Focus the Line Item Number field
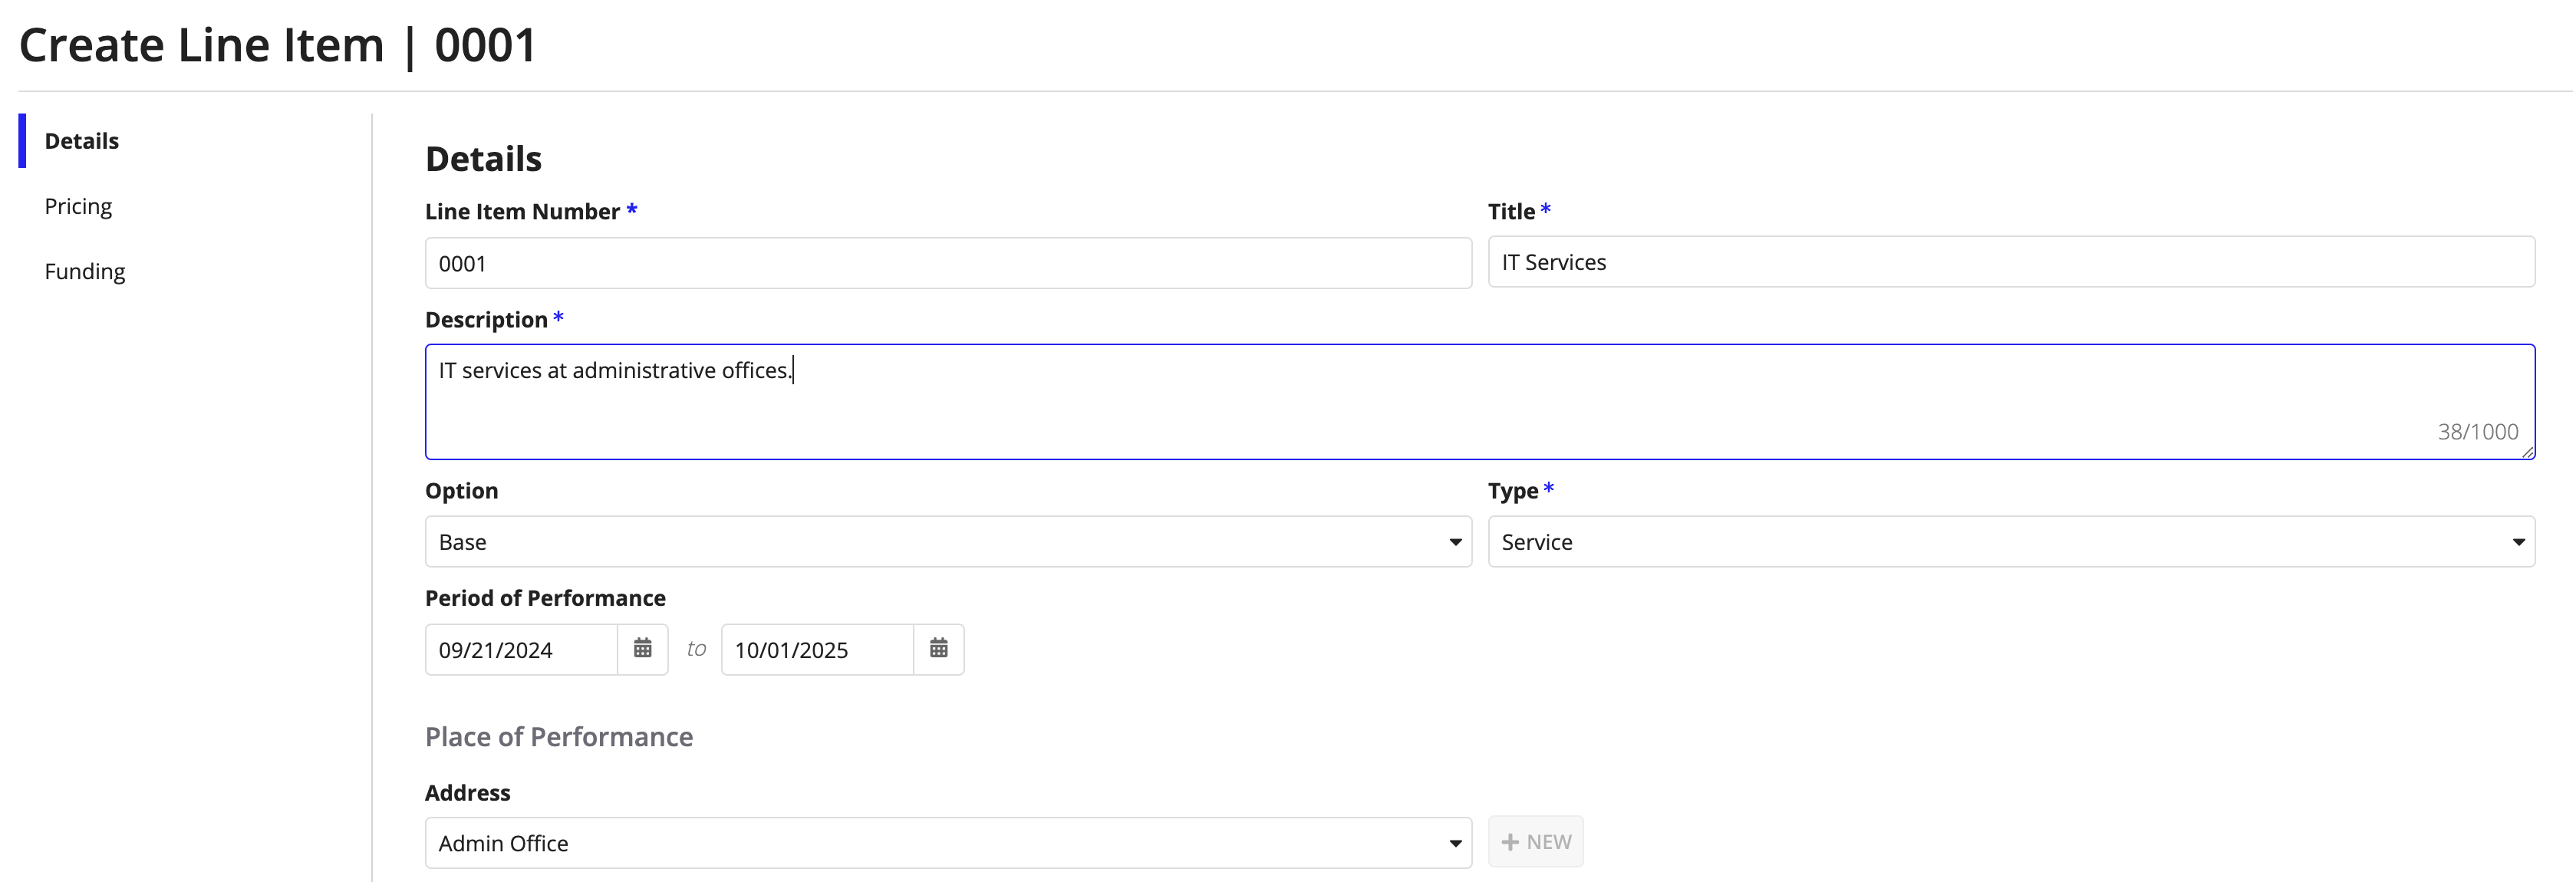The width and height of the screenshot is (2576, 882). (x=948, y=263)
